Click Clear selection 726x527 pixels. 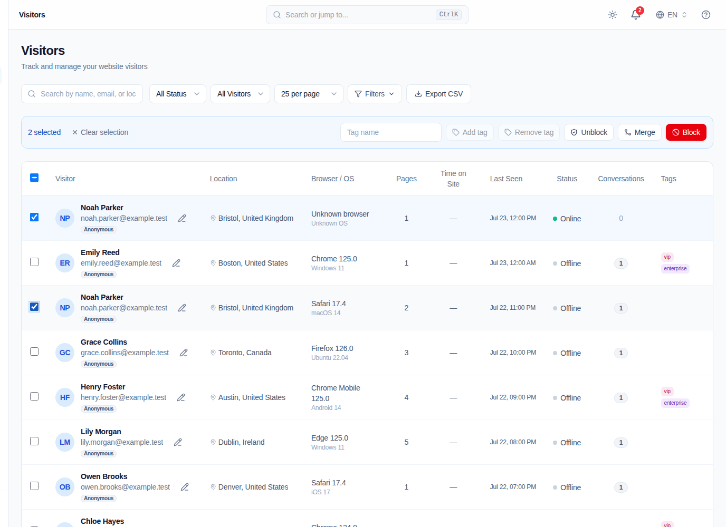[100, 132]
